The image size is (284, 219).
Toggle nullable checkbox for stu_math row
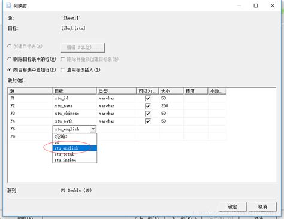tap(148, 121)
